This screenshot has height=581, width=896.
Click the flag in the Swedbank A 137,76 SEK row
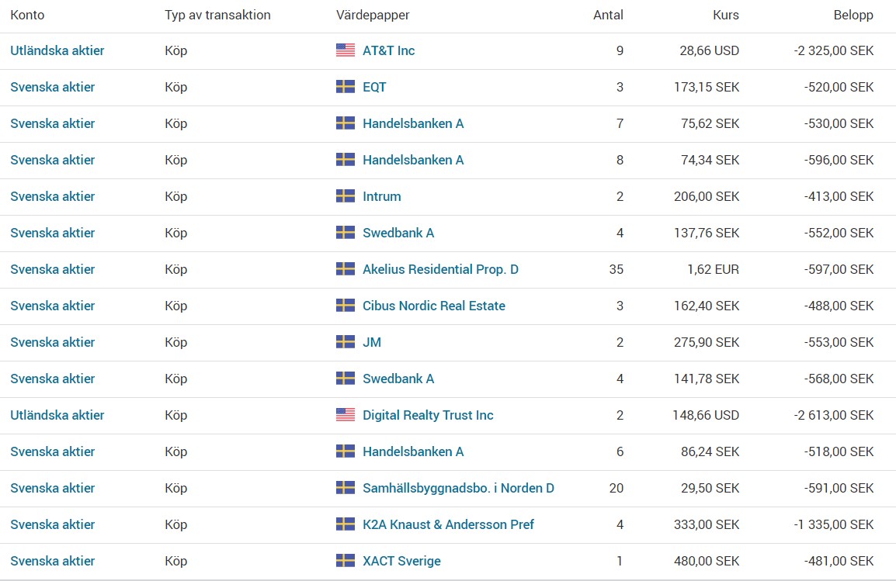coord(346,233)
